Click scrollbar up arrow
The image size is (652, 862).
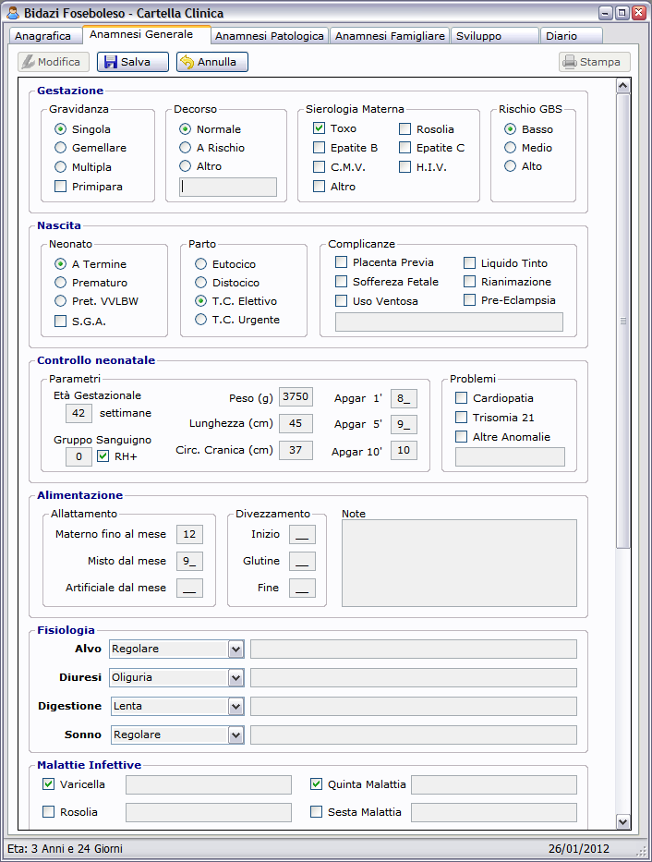[x=622, y=85]
